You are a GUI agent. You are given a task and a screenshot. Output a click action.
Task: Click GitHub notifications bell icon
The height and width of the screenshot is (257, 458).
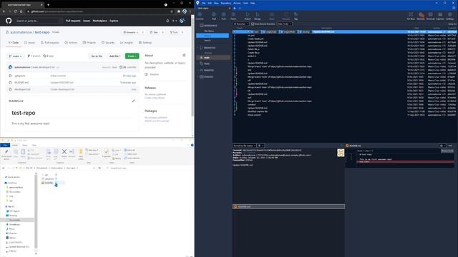167,21
